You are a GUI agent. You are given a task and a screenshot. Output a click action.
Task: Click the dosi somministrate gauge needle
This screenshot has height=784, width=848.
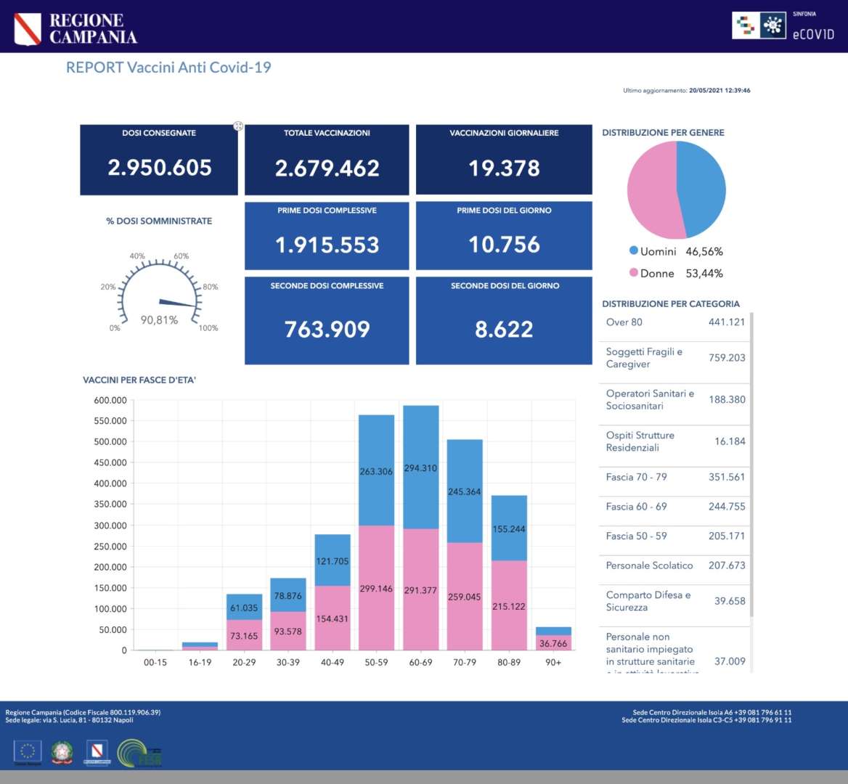178,303
